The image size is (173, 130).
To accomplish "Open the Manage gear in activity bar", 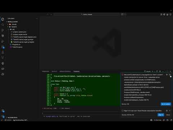I will [x=3, y=116].
